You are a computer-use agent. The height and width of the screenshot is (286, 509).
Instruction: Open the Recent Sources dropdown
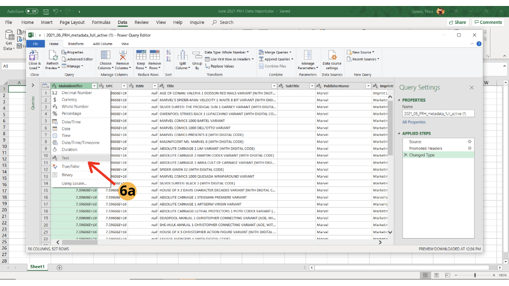pyautogui.click(x=363, y=59)
